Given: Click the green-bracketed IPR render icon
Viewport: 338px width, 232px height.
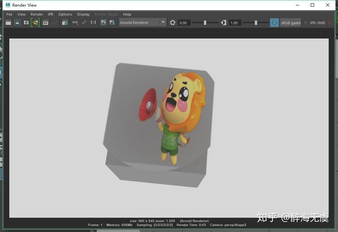Looking at the screenshot, I should tap(35, 22).
